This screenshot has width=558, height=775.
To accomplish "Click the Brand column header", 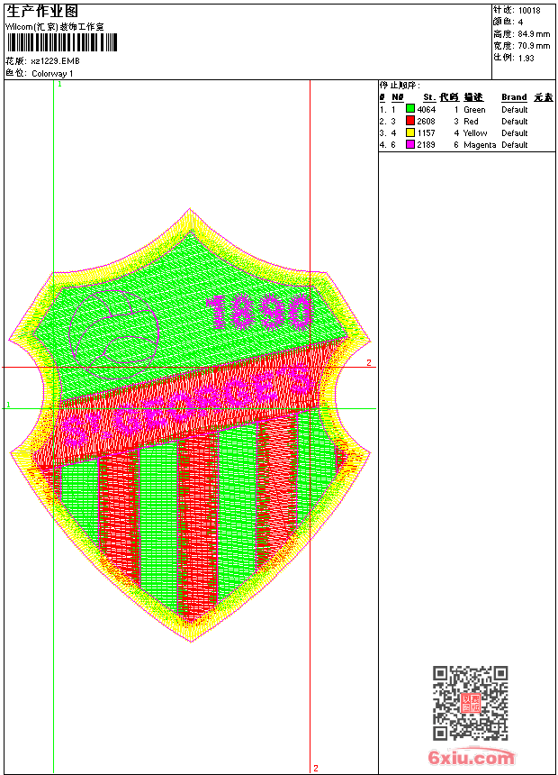I will click(x=514, y=97).
